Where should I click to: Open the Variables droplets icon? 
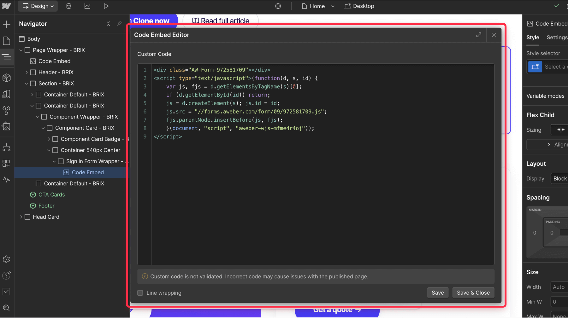point(7,110)
